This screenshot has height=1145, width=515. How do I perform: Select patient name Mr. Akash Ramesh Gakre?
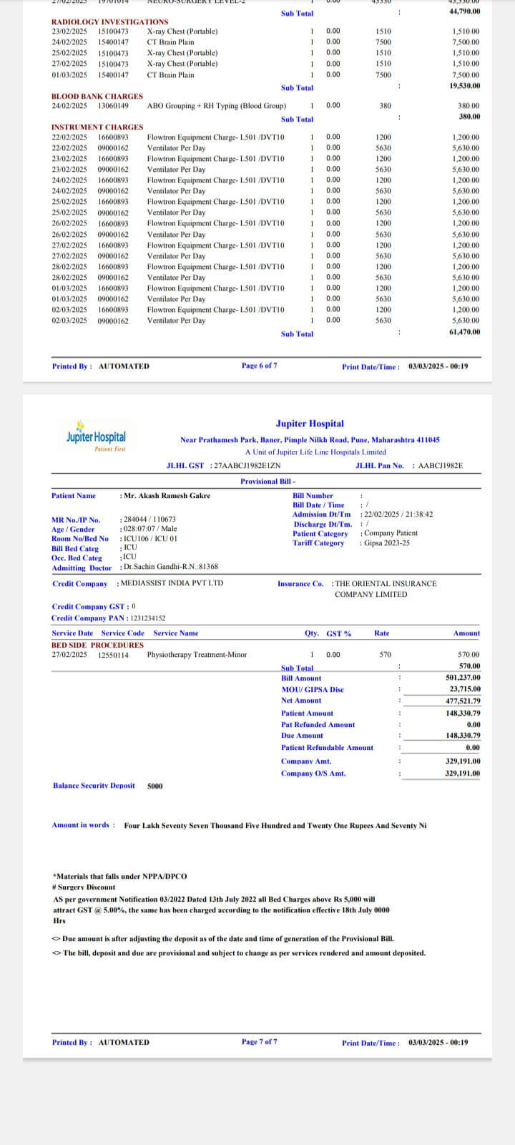click(x=167, y=496)
